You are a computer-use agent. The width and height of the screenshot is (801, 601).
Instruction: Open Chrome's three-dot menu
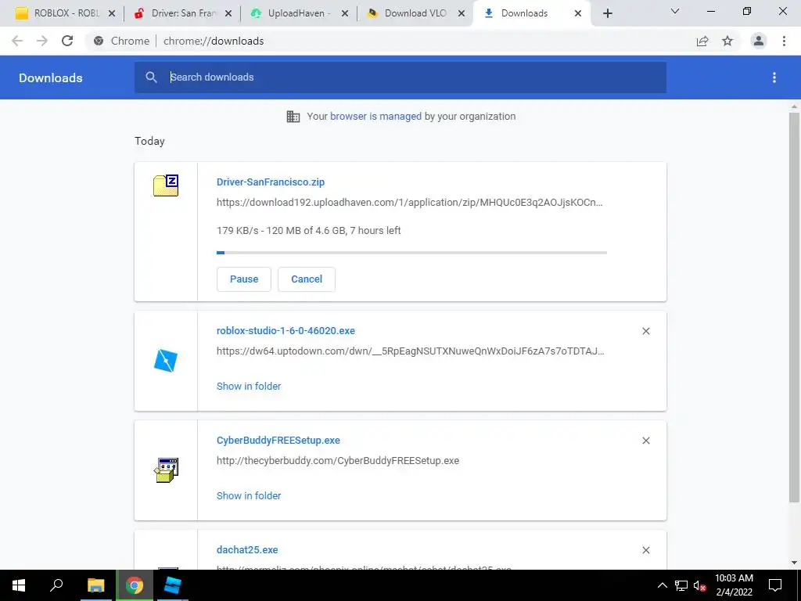[784, 41]
